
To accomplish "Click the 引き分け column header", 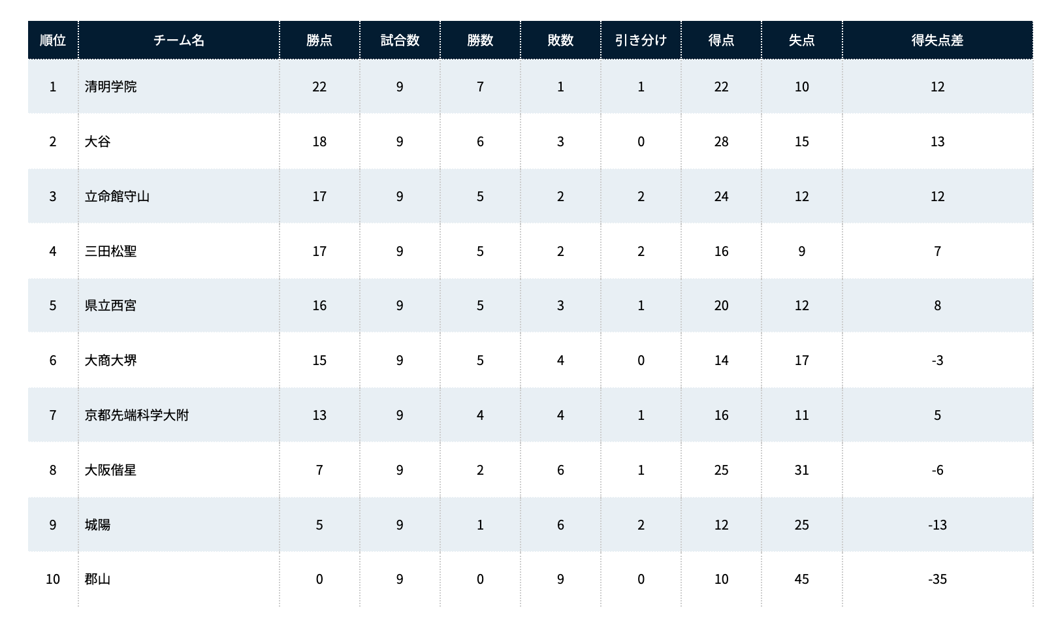I will click(641, 40).
